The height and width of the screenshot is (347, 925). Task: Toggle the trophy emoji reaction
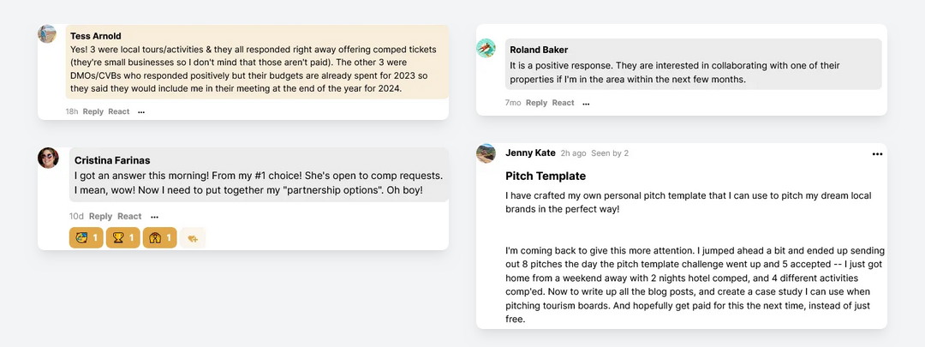click(x=122, y=238)
